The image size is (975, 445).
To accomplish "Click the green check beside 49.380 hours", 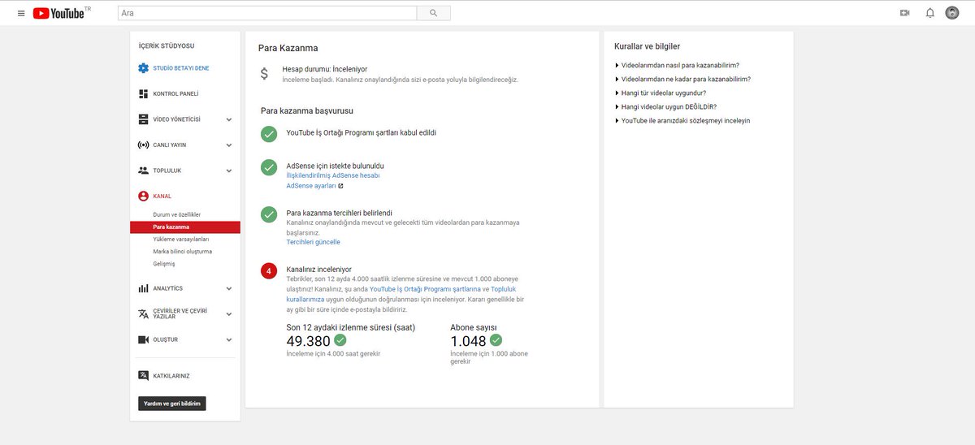I will [340, 340].
